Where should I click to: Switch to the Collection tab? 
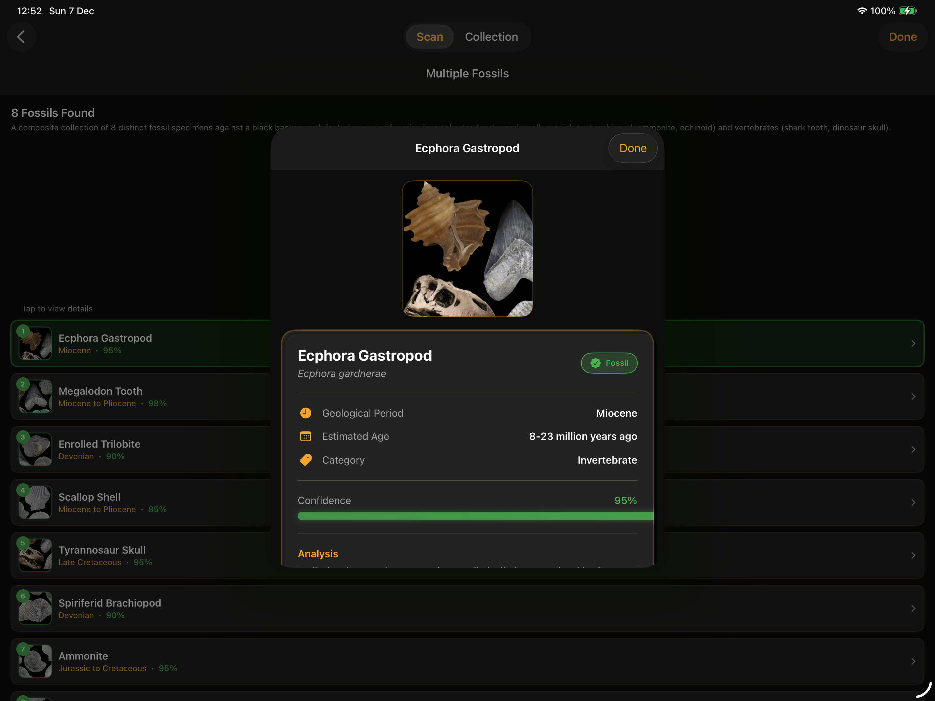pyautogui.click(x=491, y=37)
